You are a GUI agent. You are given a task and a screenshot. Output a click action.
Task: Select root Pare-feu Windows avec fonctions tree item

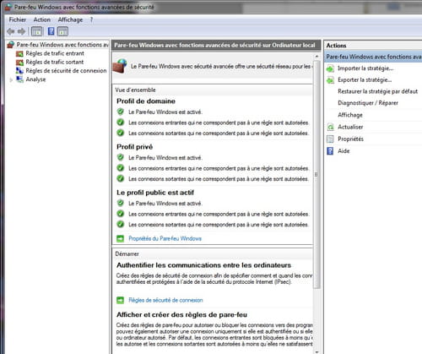coord(62,45)
